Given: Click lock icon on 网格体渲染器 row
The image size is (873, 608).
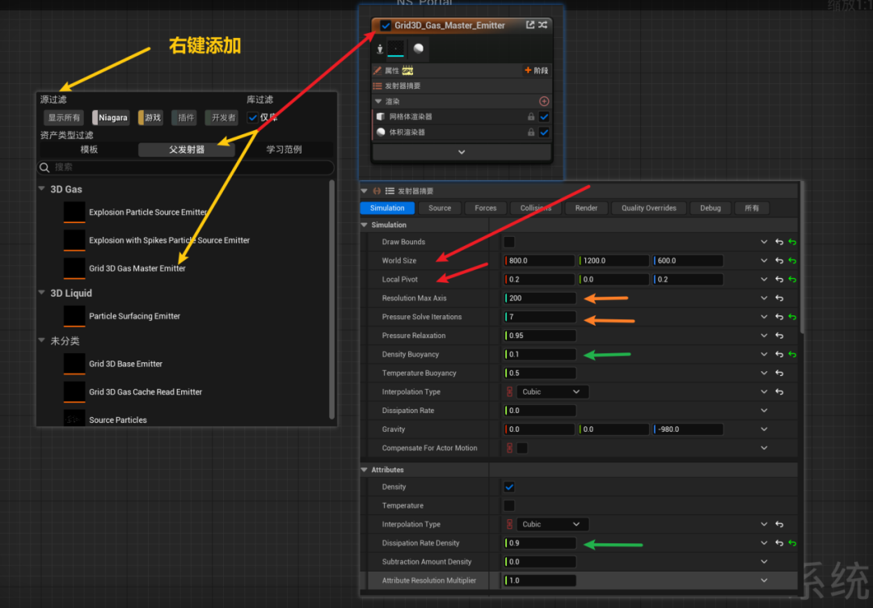Looking at the screenshot, I should 531,117.
